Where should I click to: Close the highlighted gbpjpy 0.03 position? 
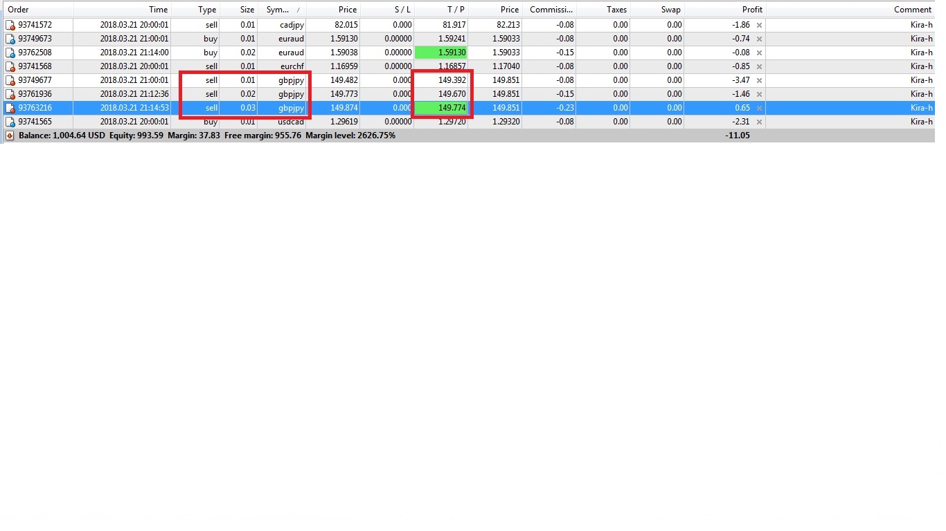coord(759,108)
